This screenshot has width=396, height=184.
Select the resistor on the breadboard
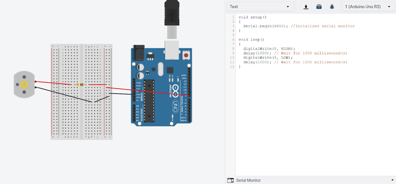click(x=80, y=84)
